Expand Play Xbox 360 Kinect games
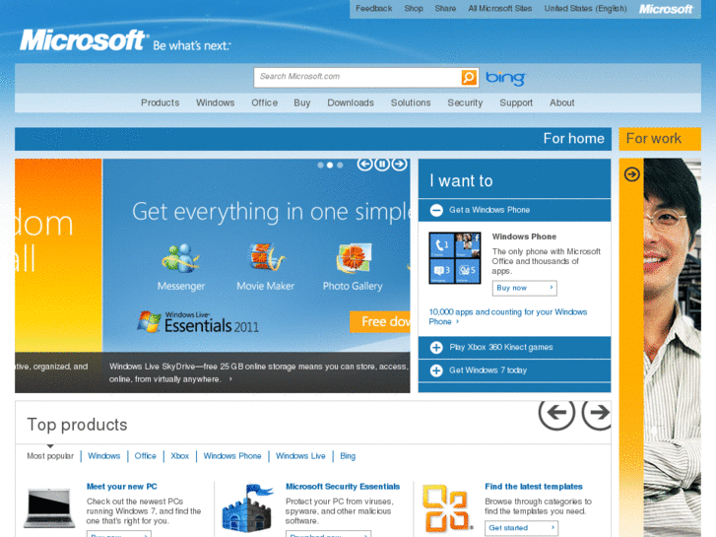The width and height of the screenshot is (716, 537). point(436,348)
